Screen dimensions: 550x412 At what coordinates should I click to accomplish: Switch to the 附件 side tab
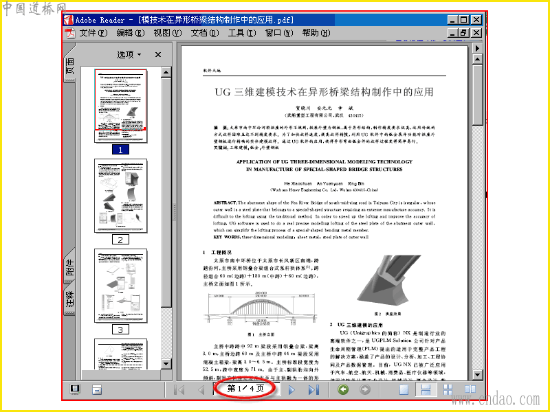click(70, 266)
